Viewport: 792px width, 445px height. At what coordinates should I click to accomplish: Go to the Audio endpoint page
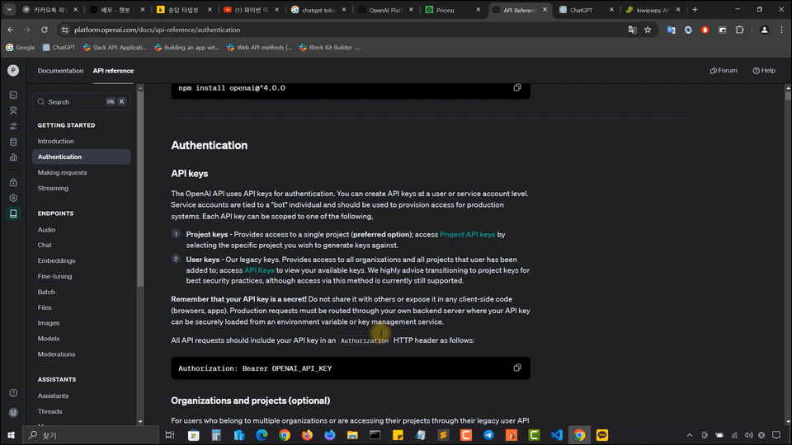point(46,230)
